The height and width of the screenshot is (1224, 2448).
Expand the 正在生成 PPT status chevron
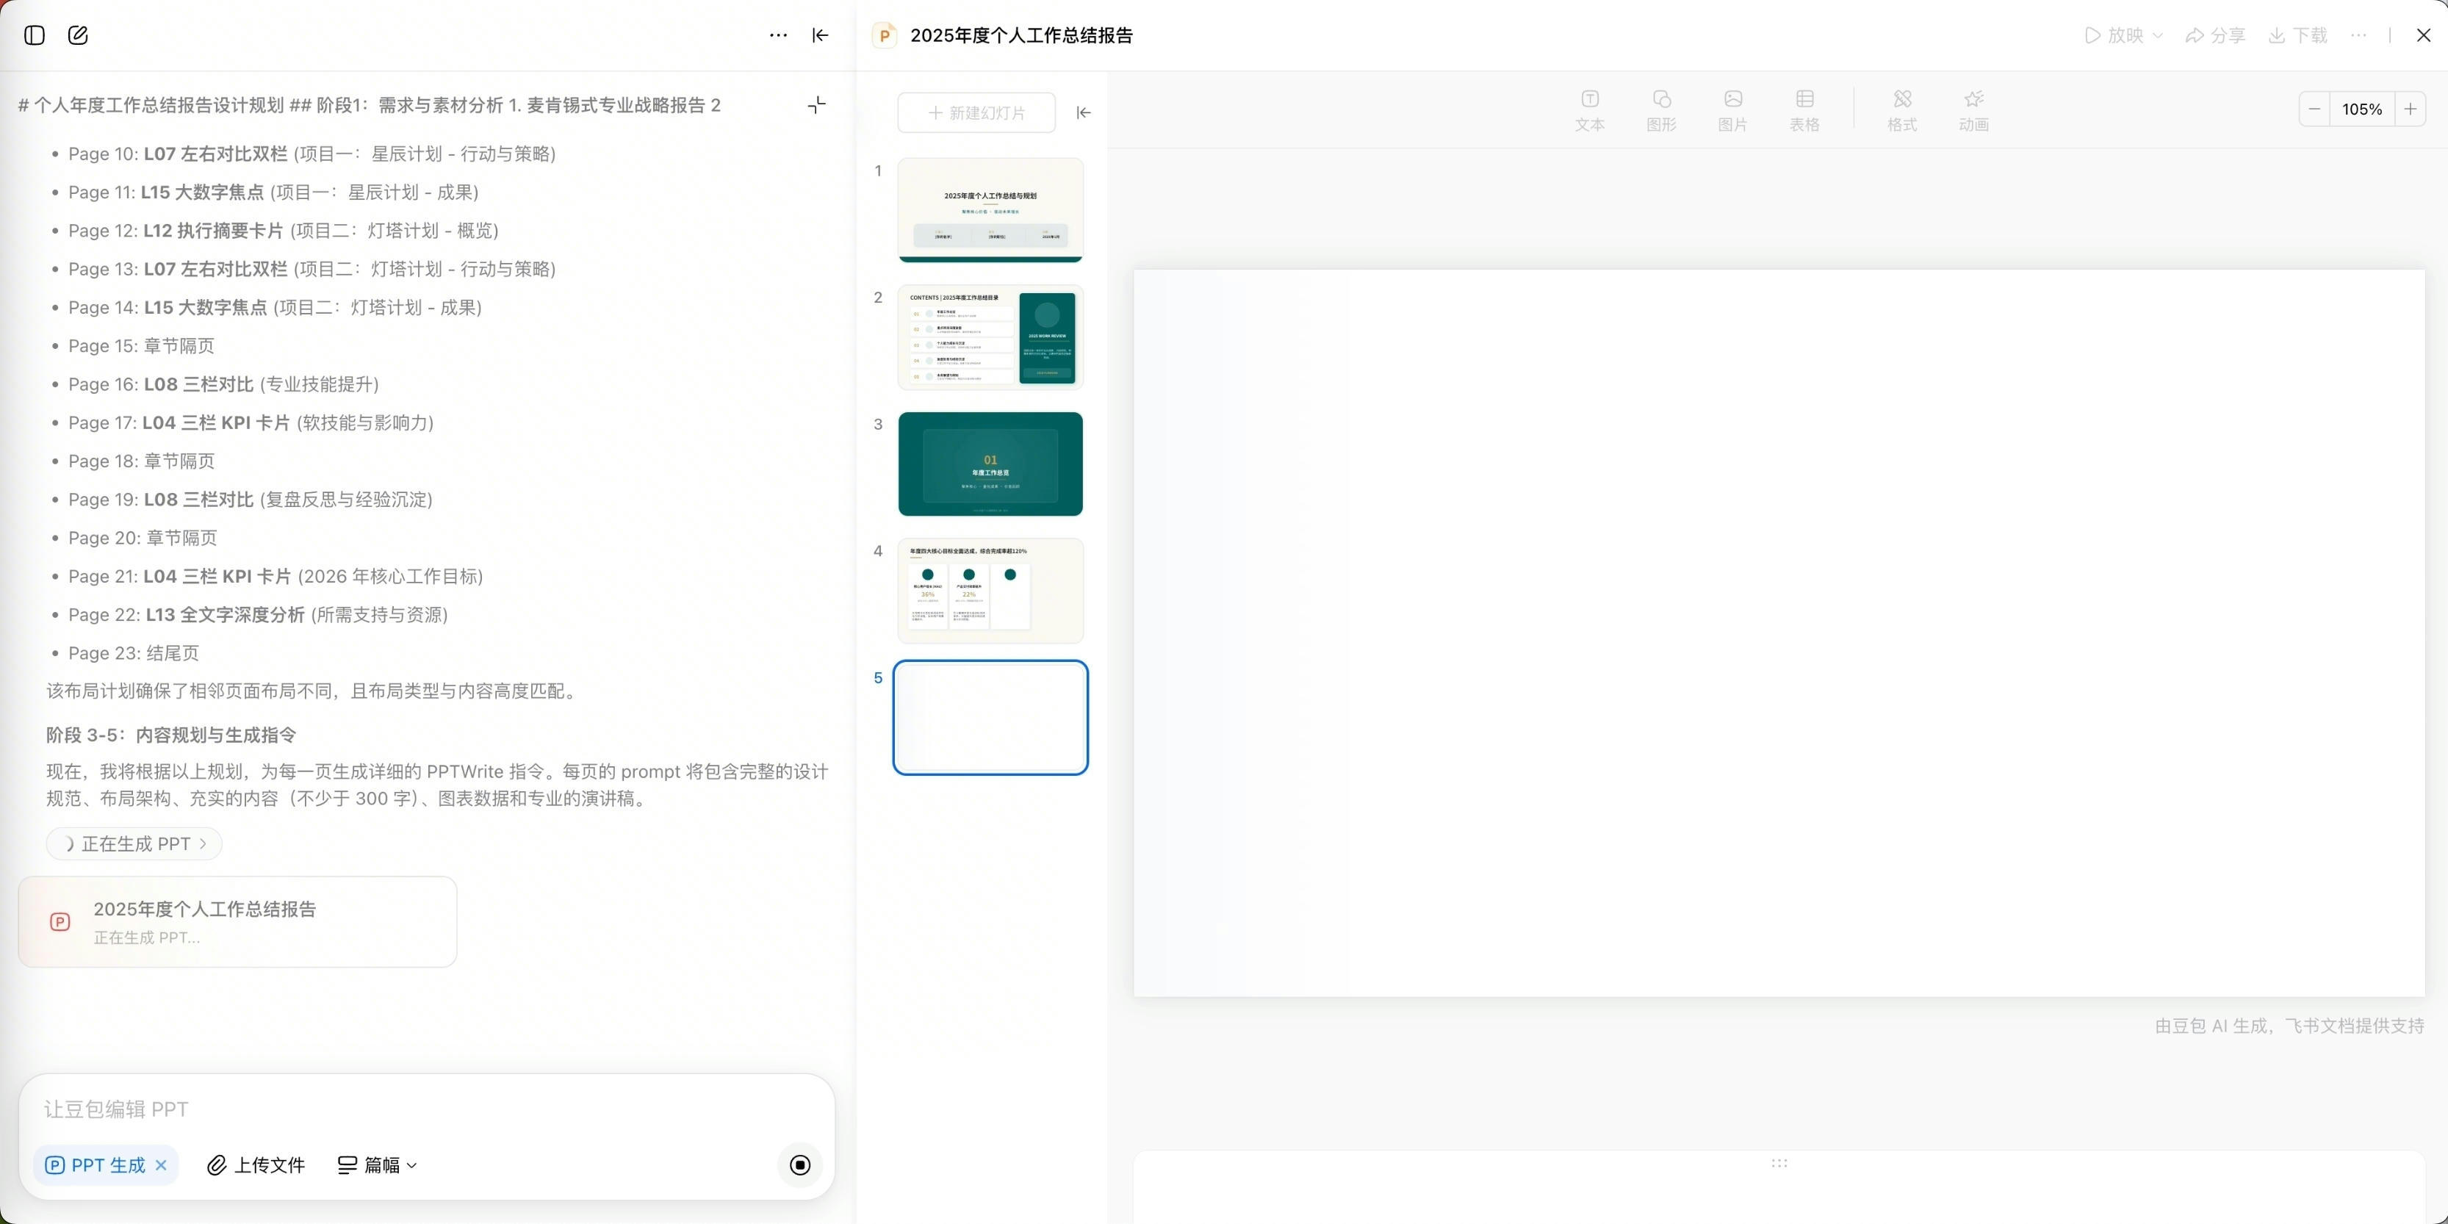click(x=204, y=844)
